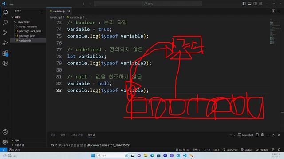Click the remote window indicator in status bar
The width and height of the screenshot is (284, 159).
[x=4, y=150]
